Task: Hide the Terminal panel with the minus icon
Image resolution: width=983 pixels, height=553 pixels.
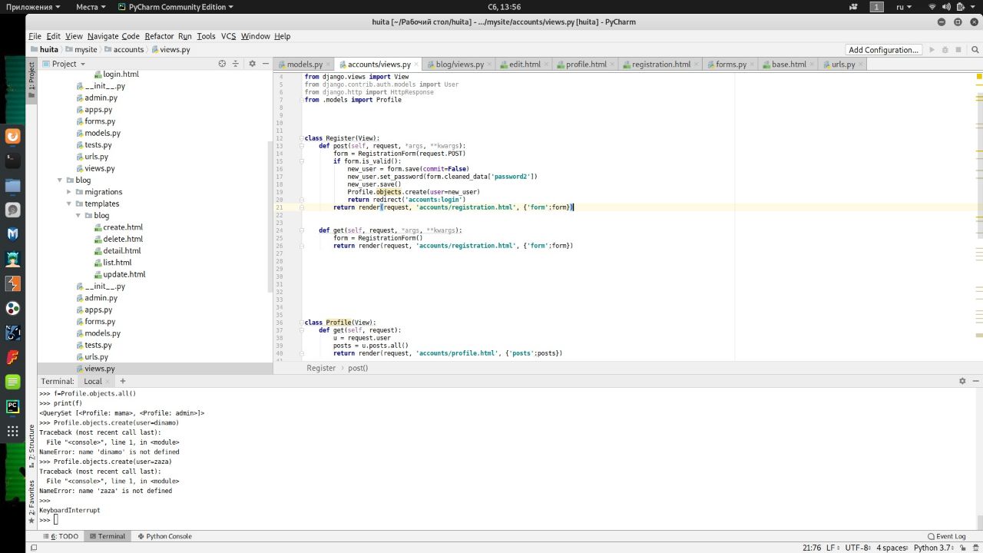Action: (x=975, y=381)
